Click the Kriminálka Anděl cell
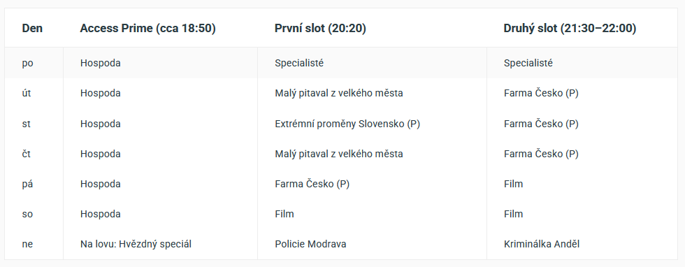Image resolution: width=685 pixels, height=267 pixels. [542, 244]
